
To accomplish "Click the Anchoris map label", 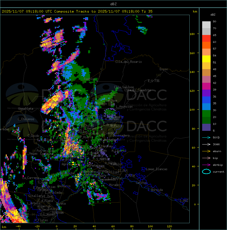I will click(x=64, y=186).
